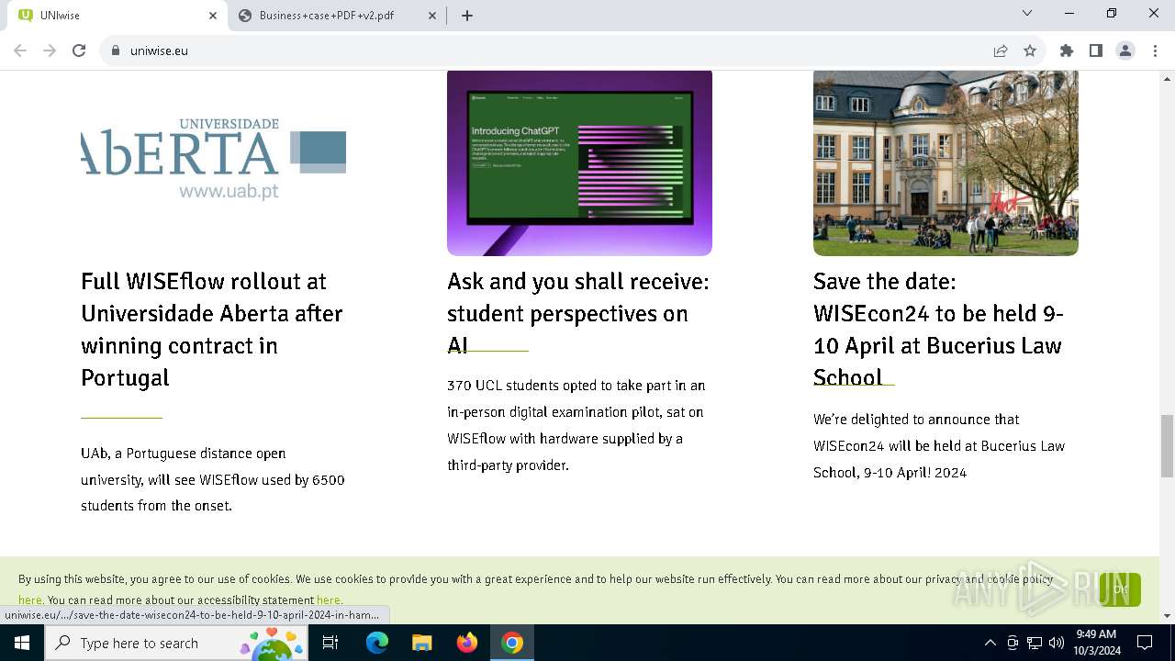This screenshot has height=661, width=1175.
Task: Select the Chrome taskbar icon
Action: (511, 643)
